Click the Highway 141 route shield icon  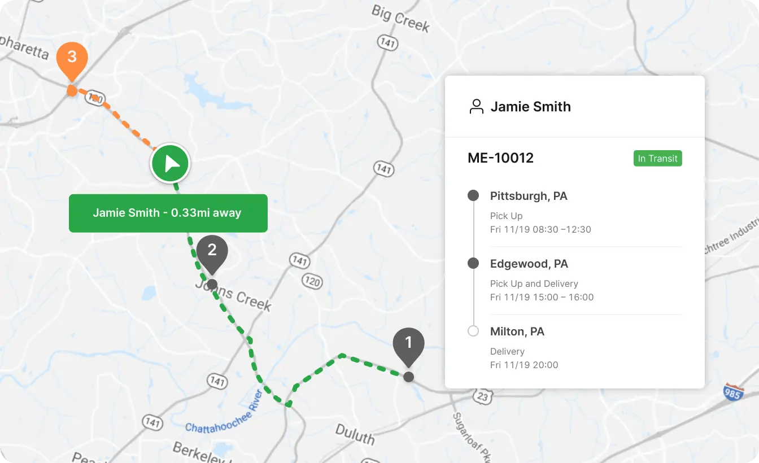click(x=387, y=43)
